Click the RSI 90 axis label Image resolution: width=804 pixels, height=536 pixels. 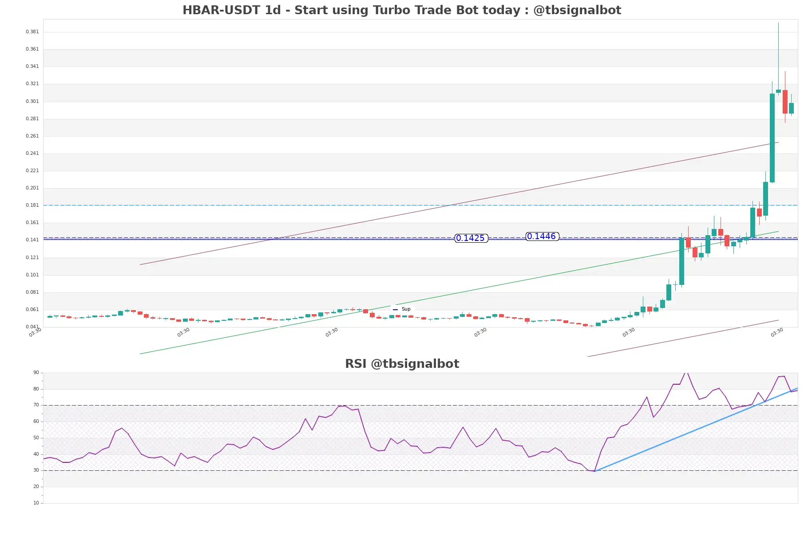click(x=36, y=372)
